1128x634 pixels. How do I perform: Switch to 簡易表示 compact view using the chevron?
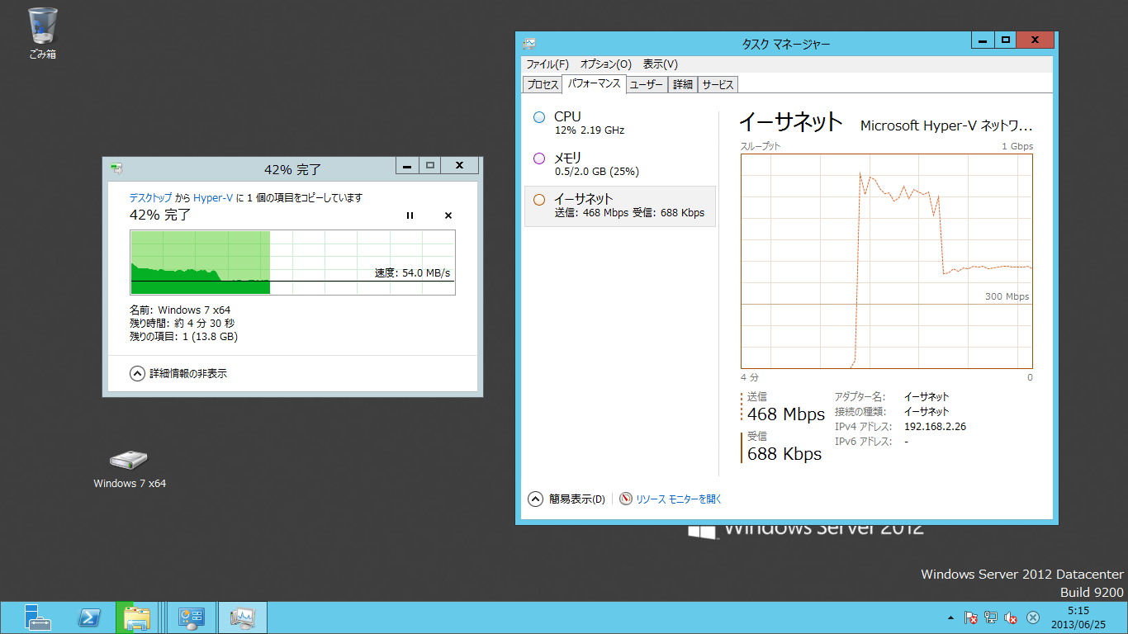[535, 499]
